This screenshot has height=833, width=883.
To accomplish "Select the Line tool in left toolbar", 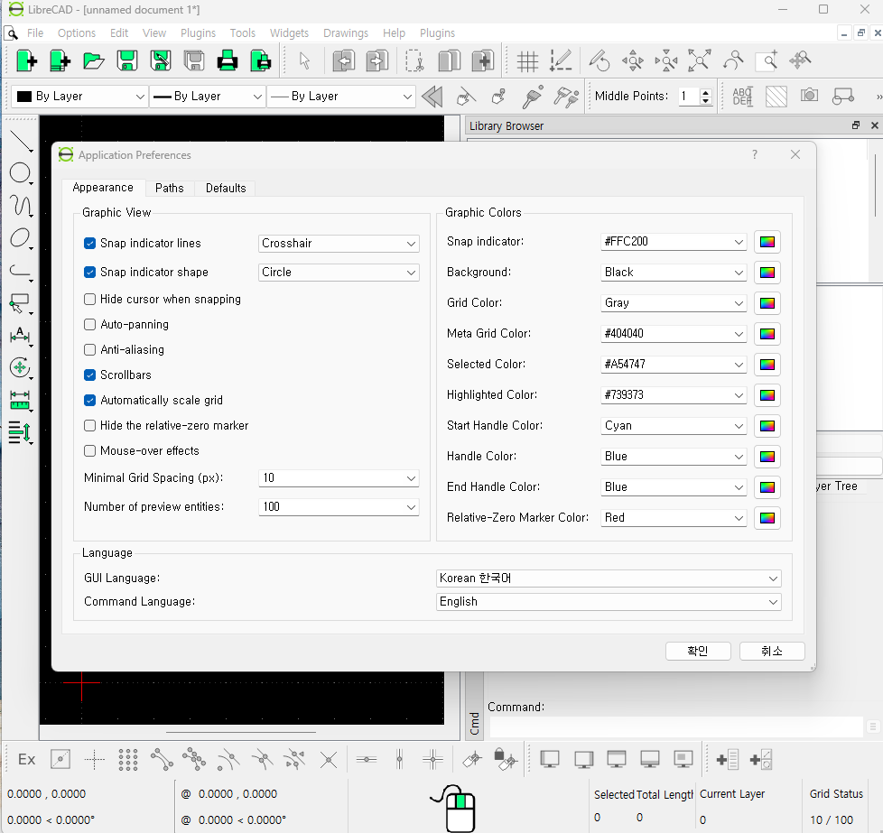I will point(20,141).
